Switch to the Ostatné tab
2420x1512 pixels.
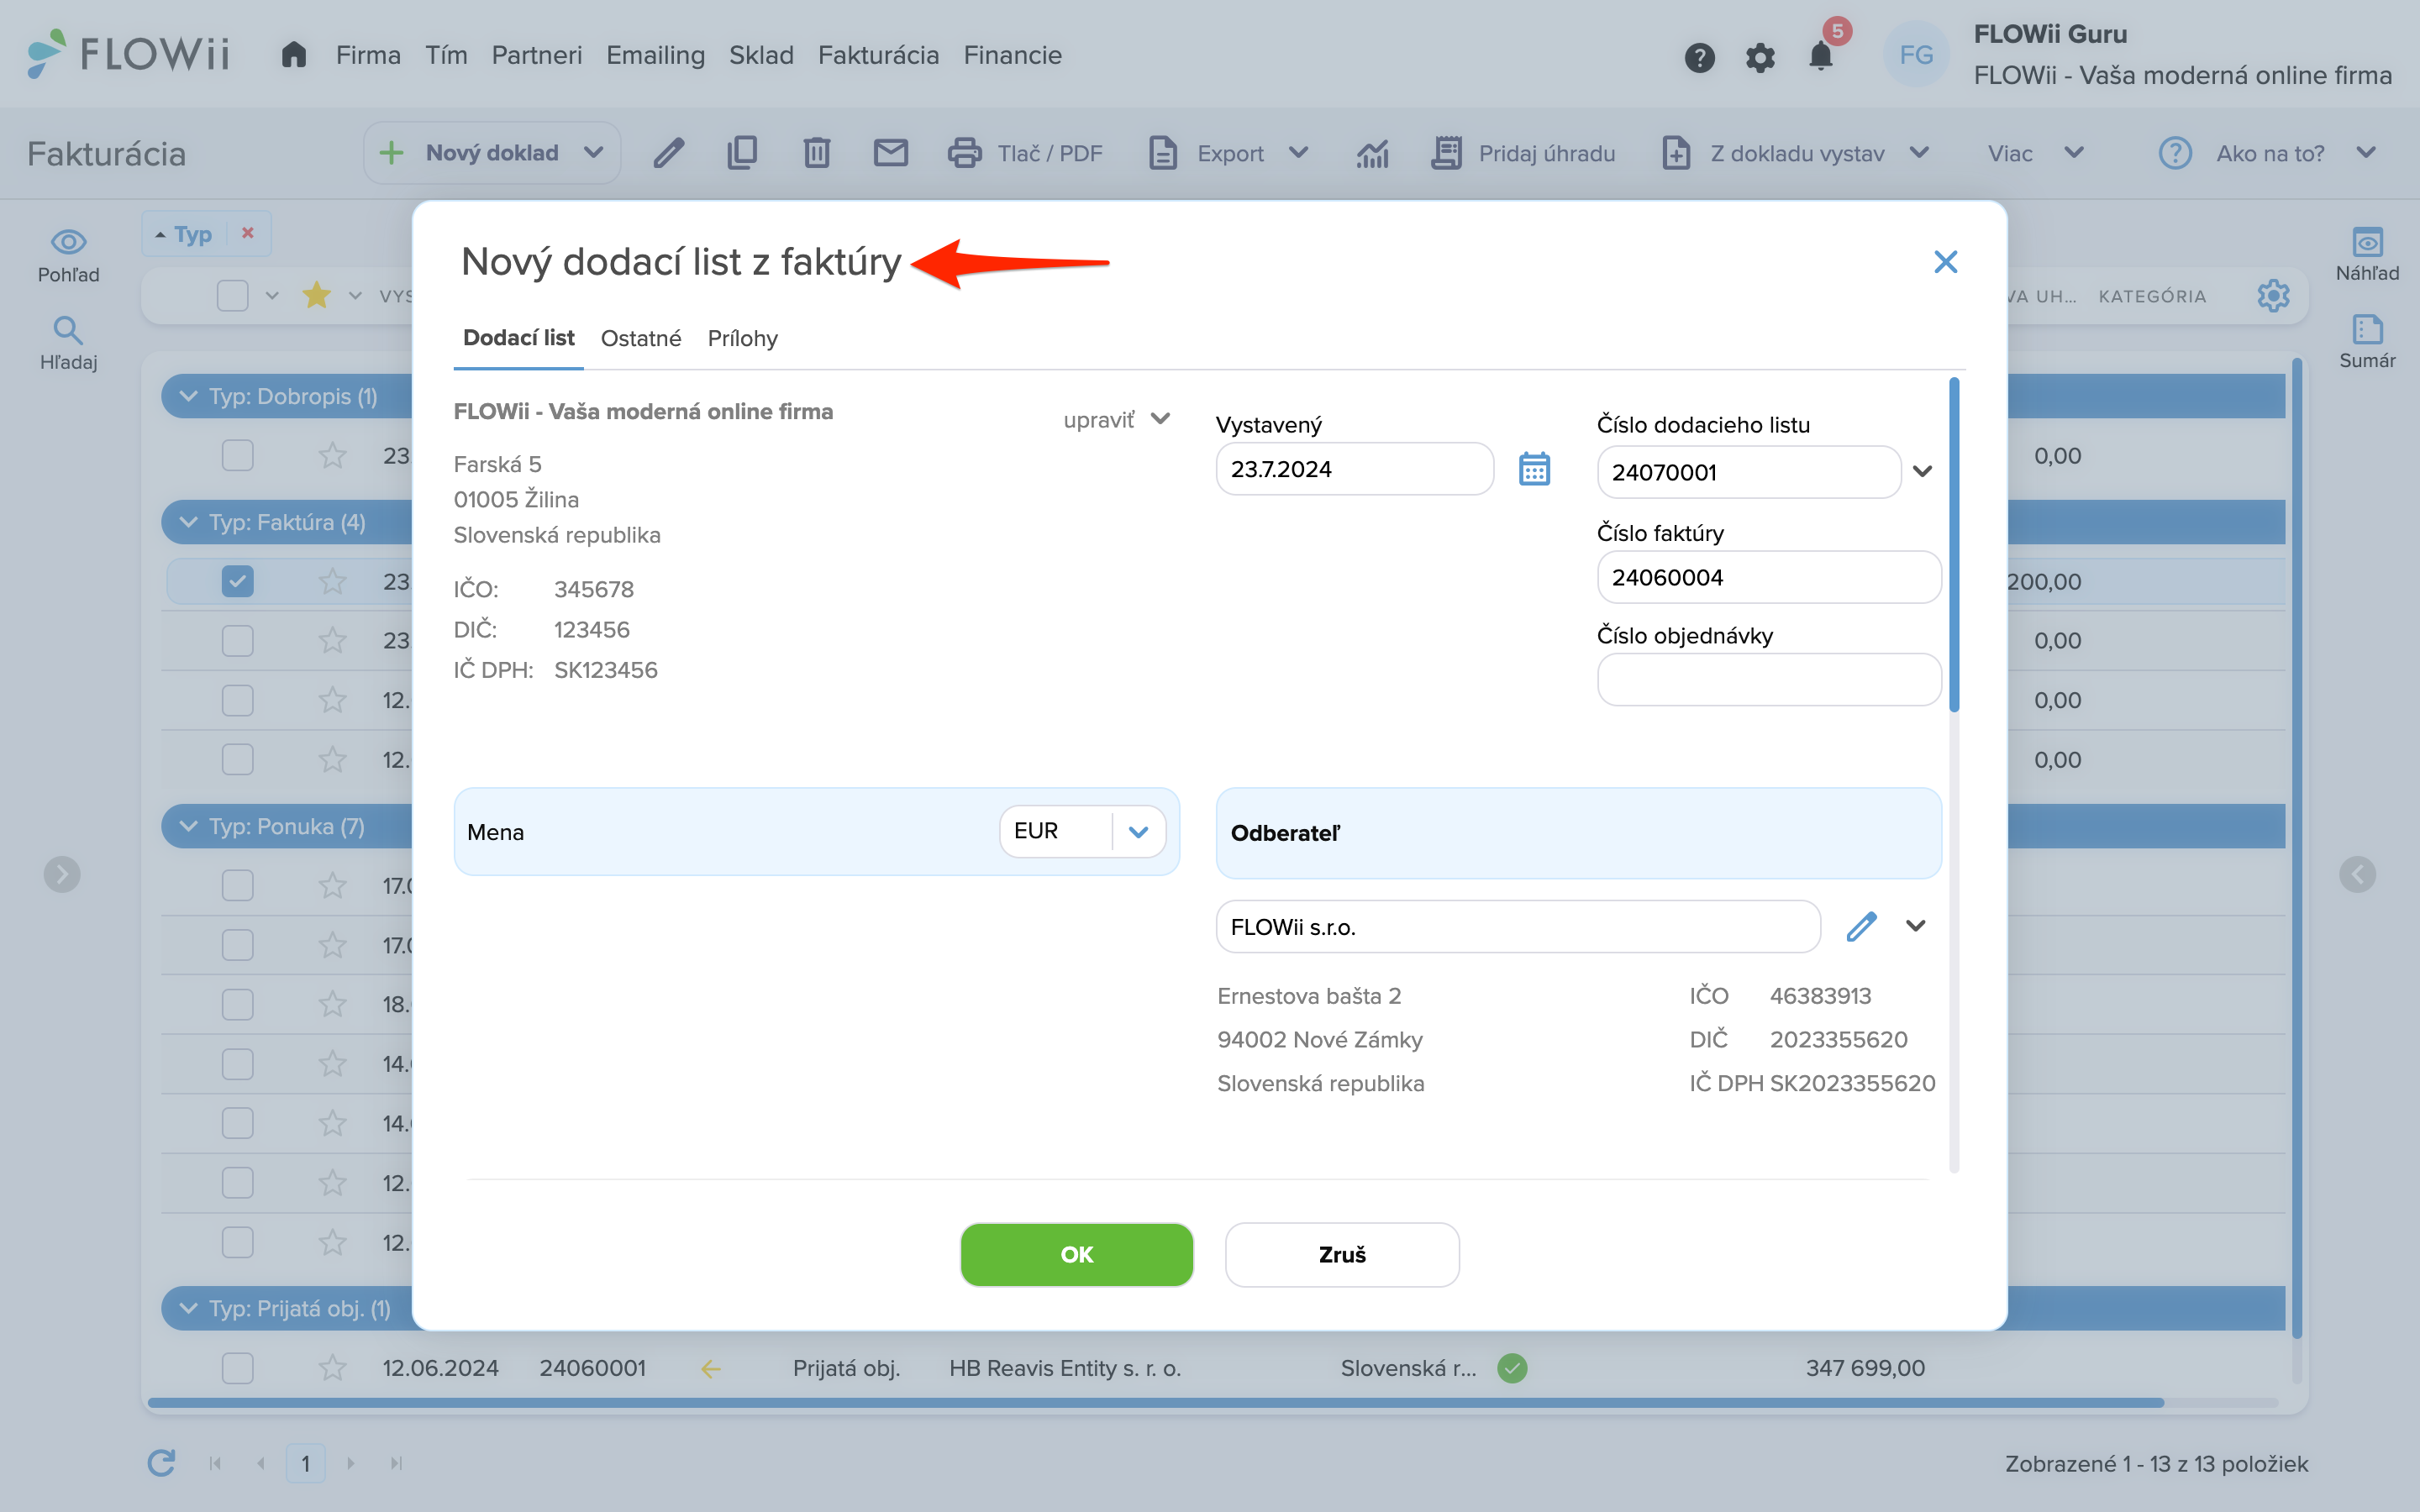641,338
